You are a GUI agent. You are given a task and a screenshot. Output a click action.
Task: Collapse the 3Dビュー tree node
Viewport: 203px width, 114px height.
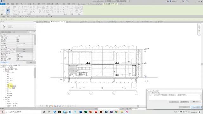[3, 100]
